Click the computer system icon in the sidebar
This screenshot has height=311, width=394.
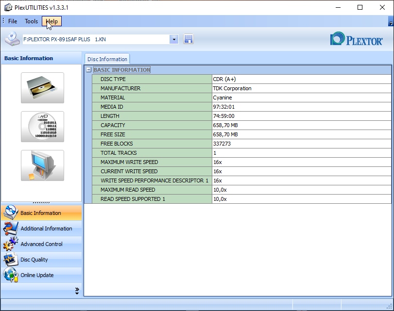42,165
